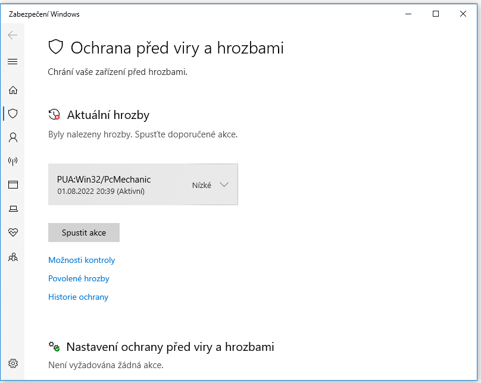481x383 pixels.
Task: Select the shield icon in the sidebar
Action: [x=13, y=113]
